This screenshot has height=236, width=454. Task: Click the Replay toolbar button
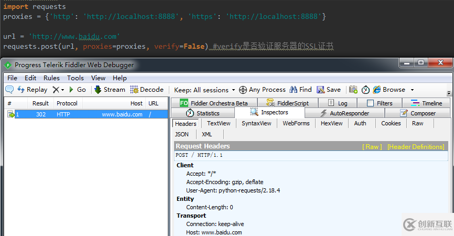33,90
